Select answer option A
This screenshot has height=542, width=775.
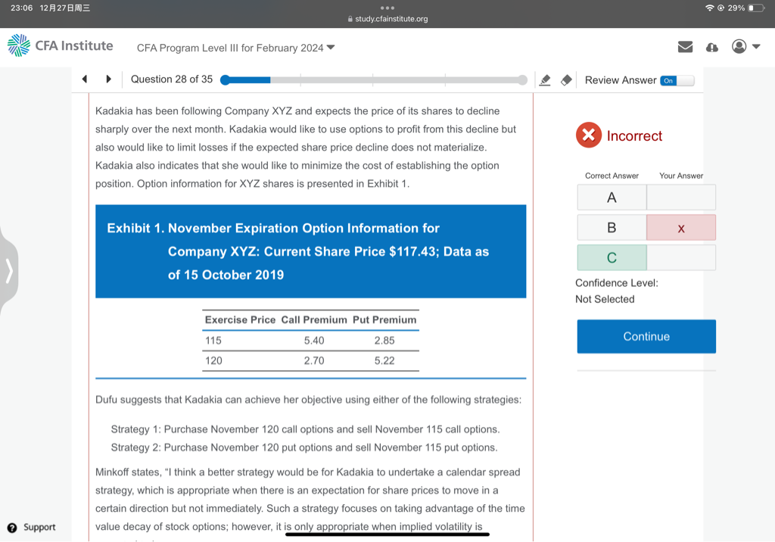pyautogui.click(x=612, y=198)
